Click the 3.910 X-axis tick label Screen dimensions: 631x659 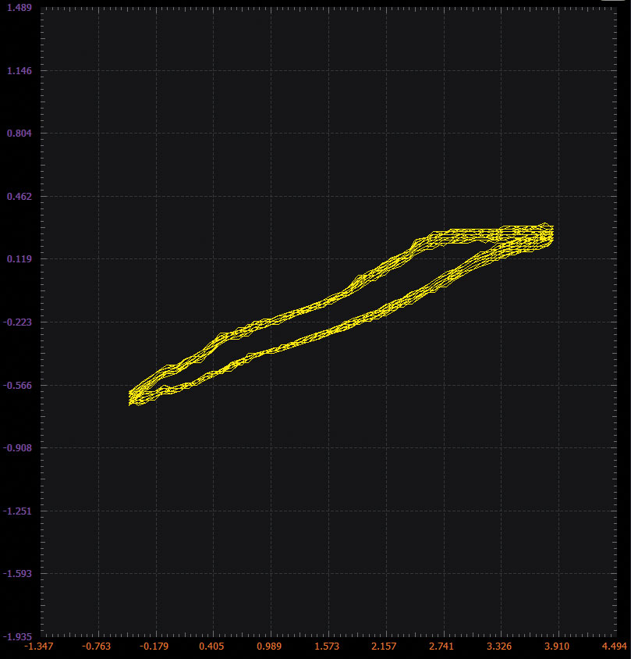tap(557, 647)
